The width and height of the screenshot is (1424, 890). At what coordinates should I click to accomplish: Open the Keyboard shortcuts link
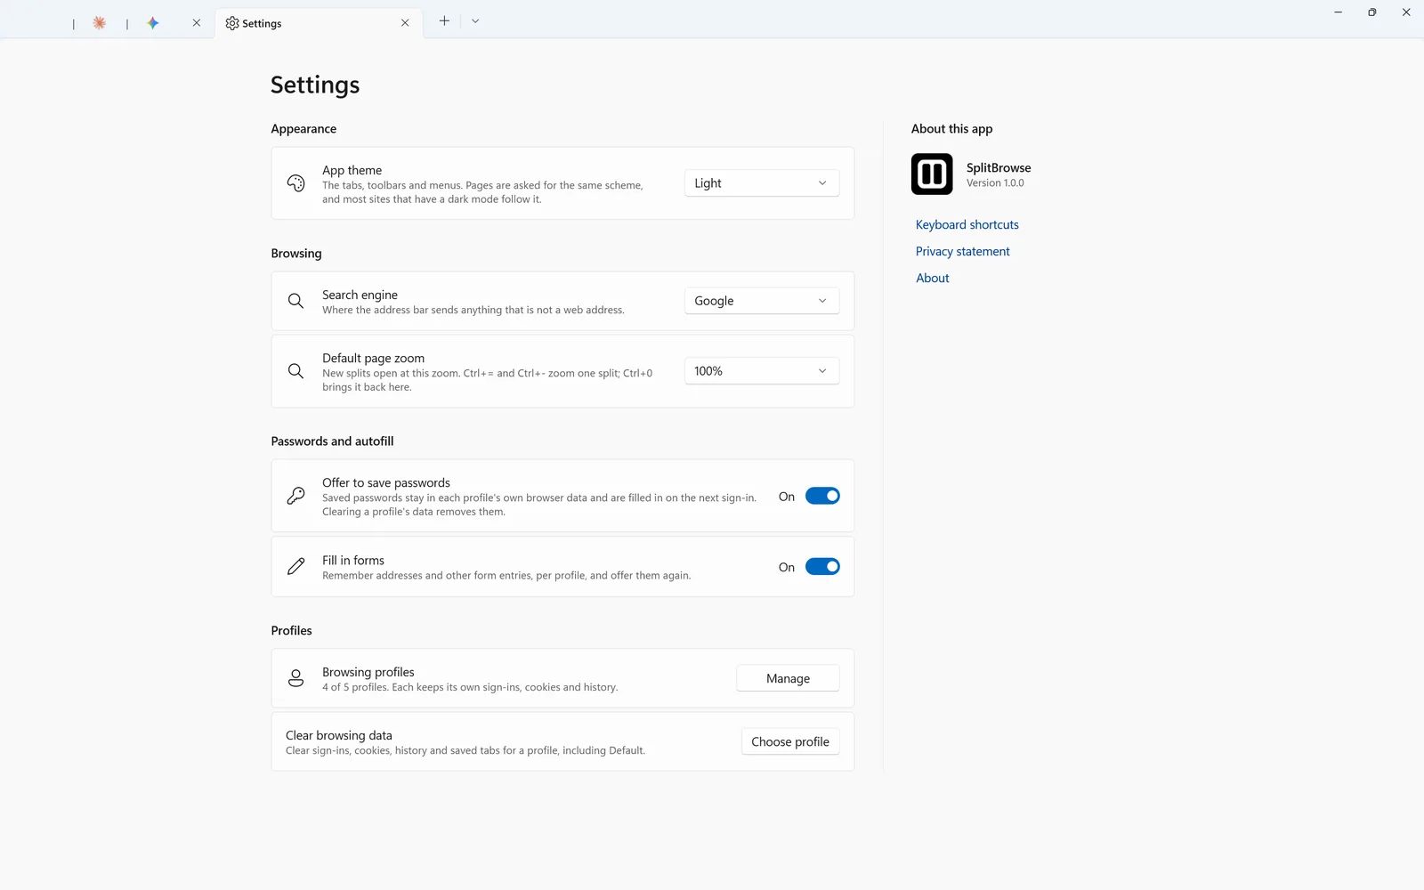click(967, 224)
